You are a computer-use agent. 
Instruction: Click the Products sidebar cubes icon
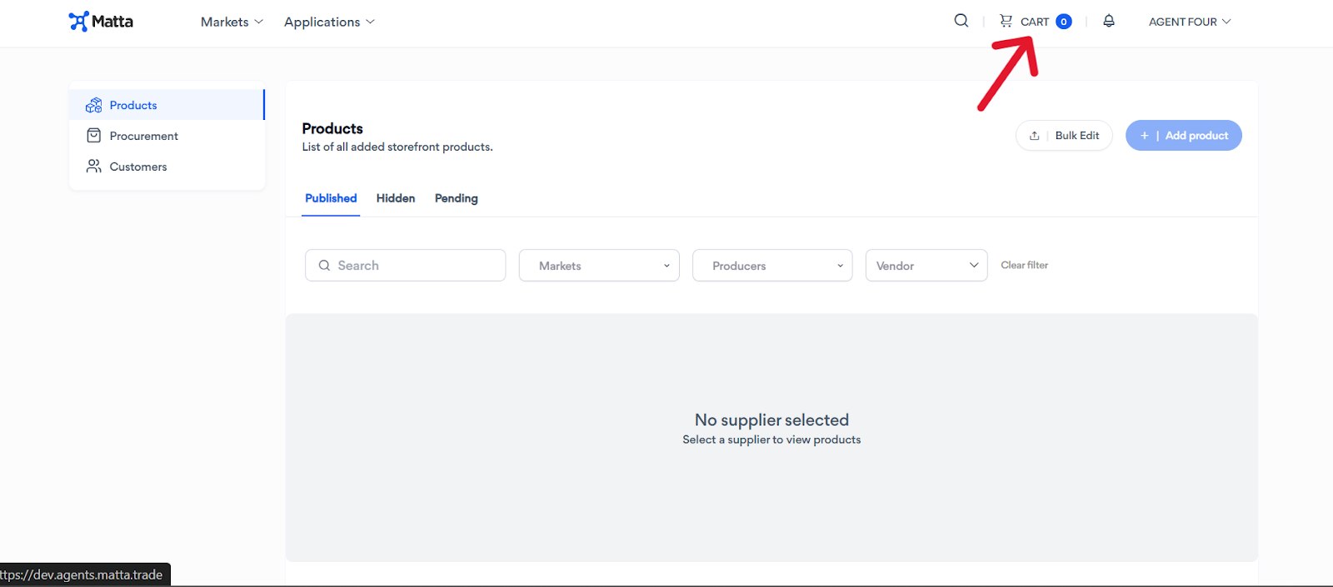tap(94, 105)
